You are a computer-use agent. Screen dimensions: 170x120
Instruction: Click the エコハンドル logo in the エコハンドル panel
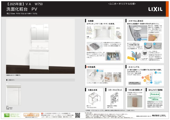pos(158,72)
